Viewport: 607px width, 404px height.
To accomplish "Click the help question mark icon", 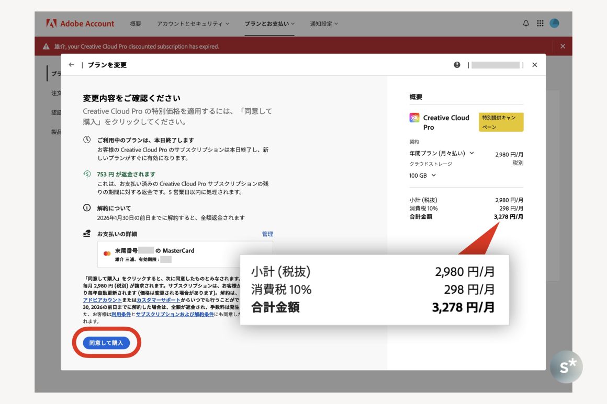I will (x=457, y=65).
